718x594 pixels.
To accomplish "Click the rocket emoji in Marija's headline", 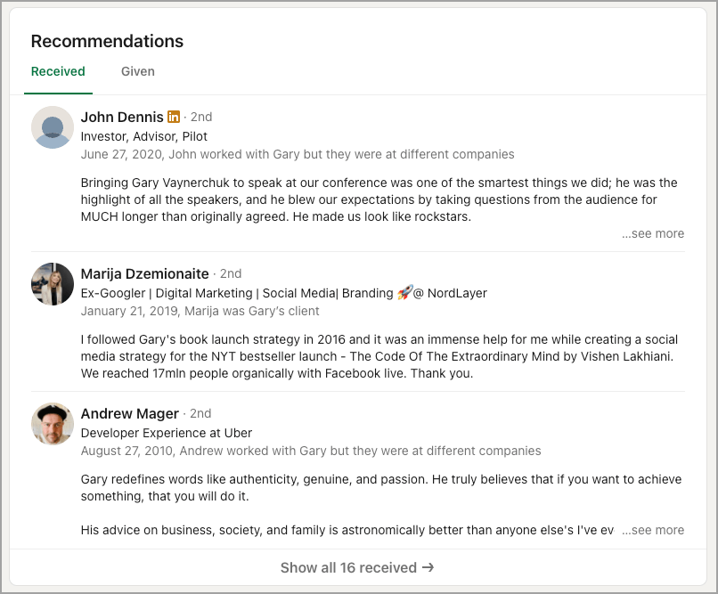I will pyautogui.click(x=404, y=293).
